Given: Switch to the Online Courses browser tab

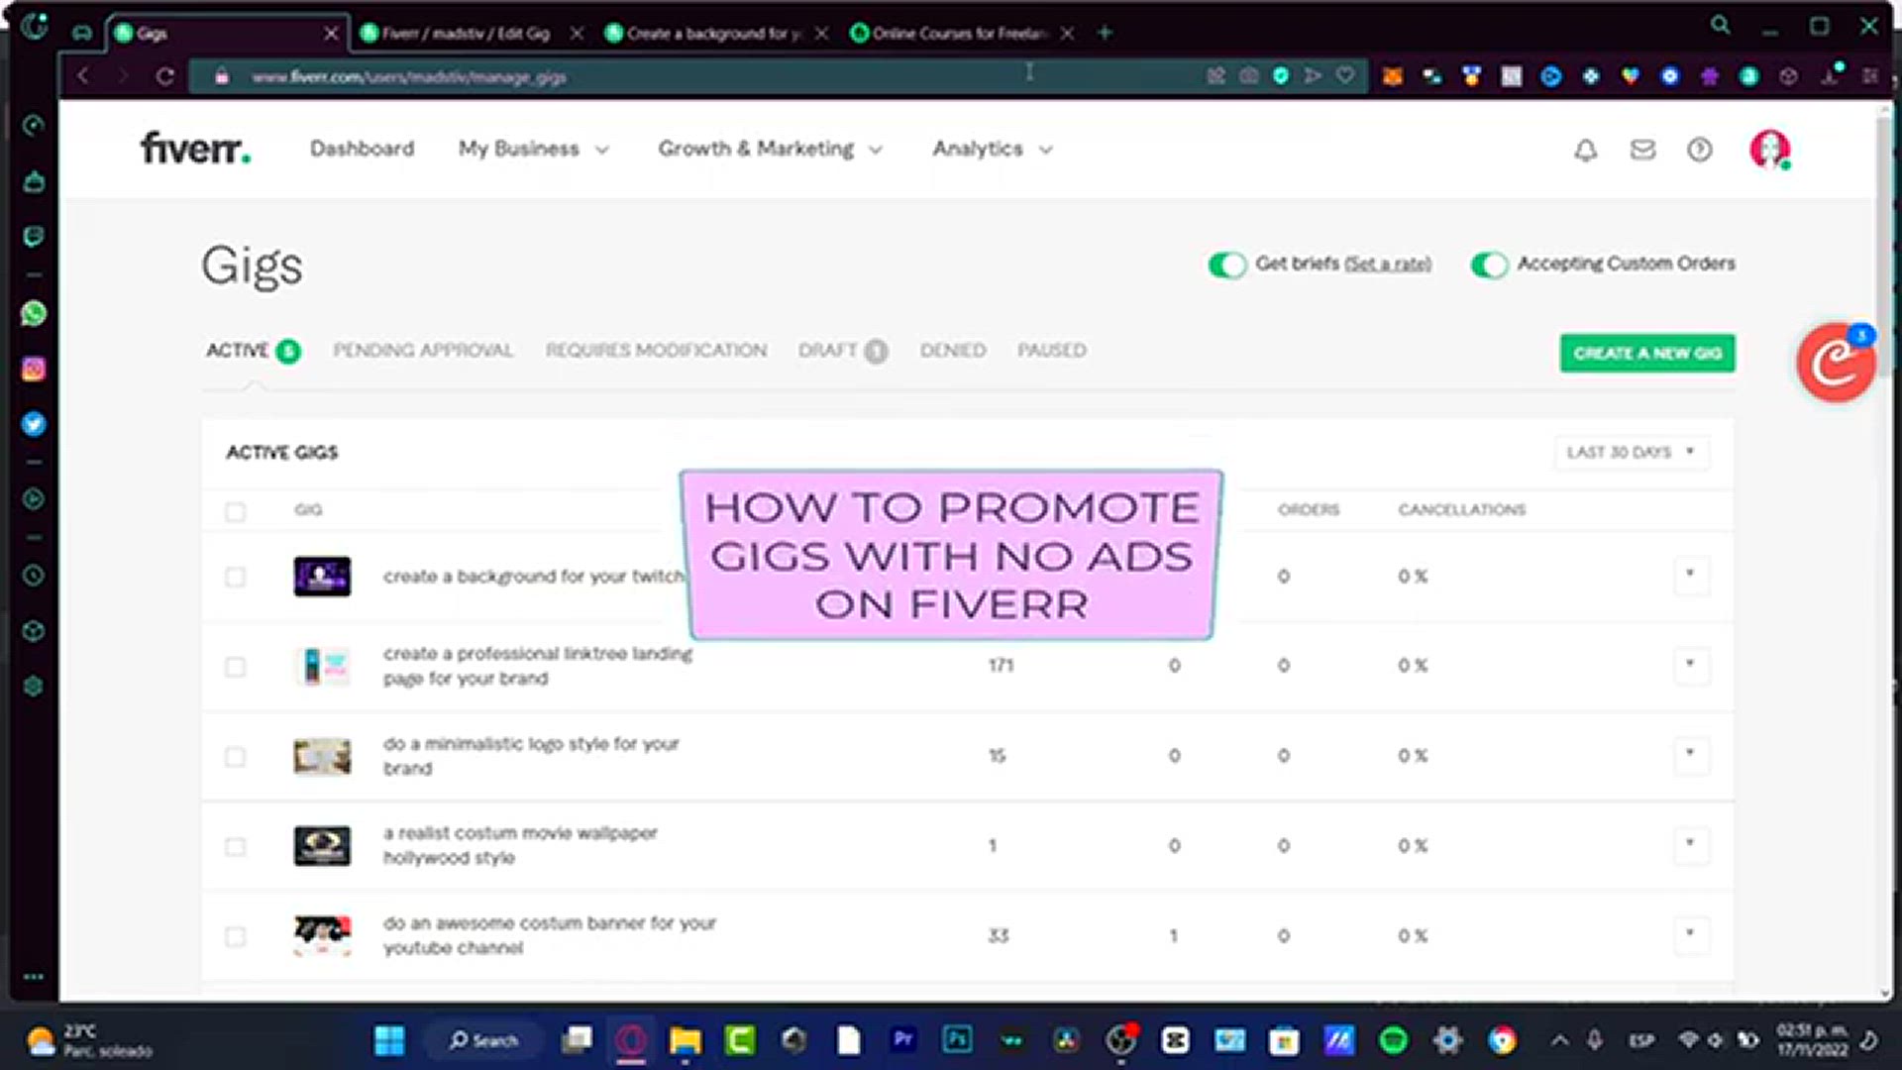Looking at the screenshot, I should click(961, 33).
